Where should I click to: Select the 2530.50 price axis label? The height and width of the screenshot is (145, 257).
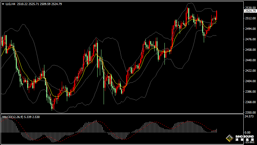[x=250, y=8]
